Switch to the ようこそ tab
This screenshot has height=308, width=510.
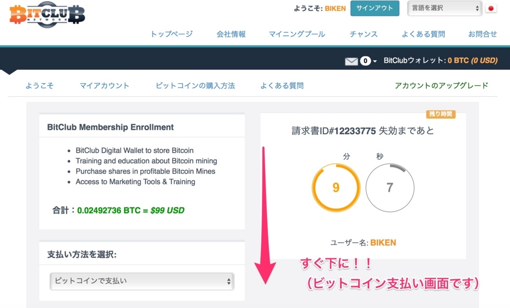click(x=40, y=86)
